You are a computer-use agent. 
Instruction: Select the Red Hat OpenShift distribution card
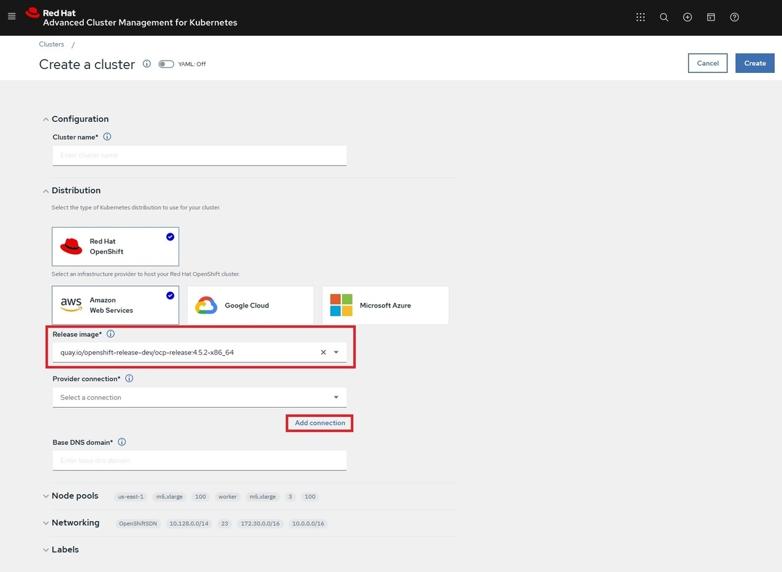coord(115,246)
